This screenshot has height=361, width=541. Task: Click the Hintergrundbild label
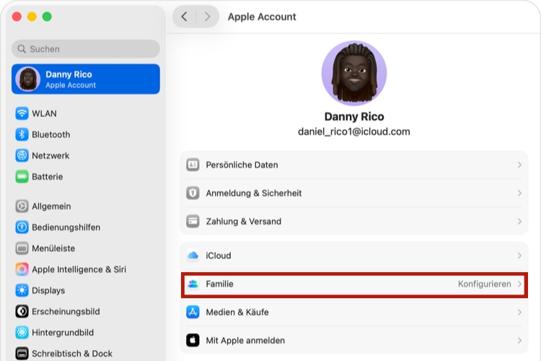coord(63,333)
